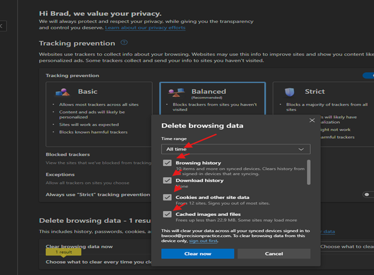Toggle the Browsing history checkbox
The image size is (374, 275).
(167, 163)
